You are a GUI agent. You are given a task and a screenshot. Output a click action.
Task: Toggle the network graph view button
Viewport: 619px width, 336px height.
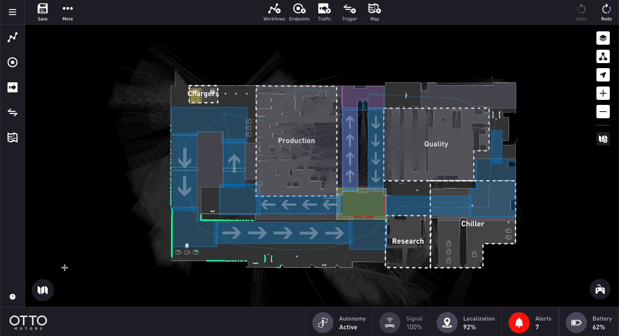coord(603,56)
